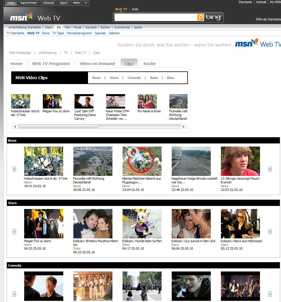Image resolution: width=281 pixels, height=302 pixels.
Task: Show next Stars clips with right arrow
Action: [x=270, y=231]
